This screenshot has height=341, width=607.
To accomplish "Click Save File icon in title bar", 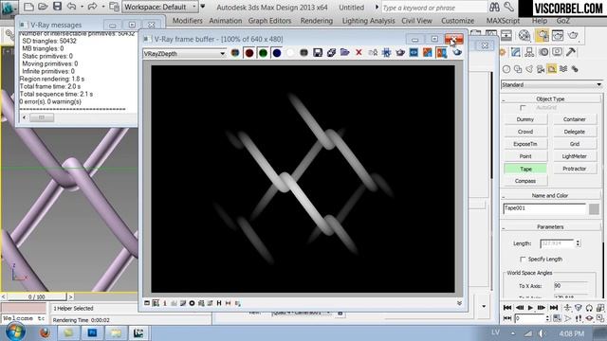I will click(57, 7).
